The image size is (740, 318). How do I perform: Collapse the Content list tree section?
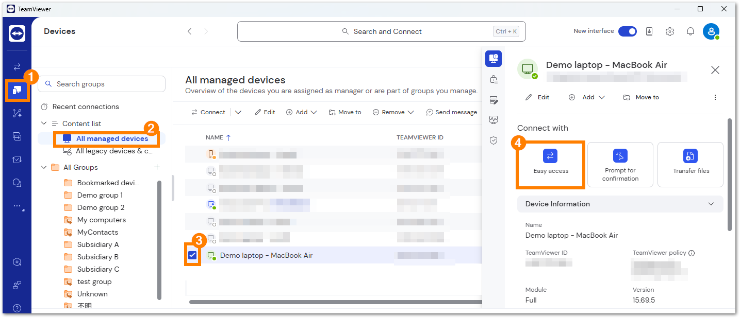click(x=44, y=123)
